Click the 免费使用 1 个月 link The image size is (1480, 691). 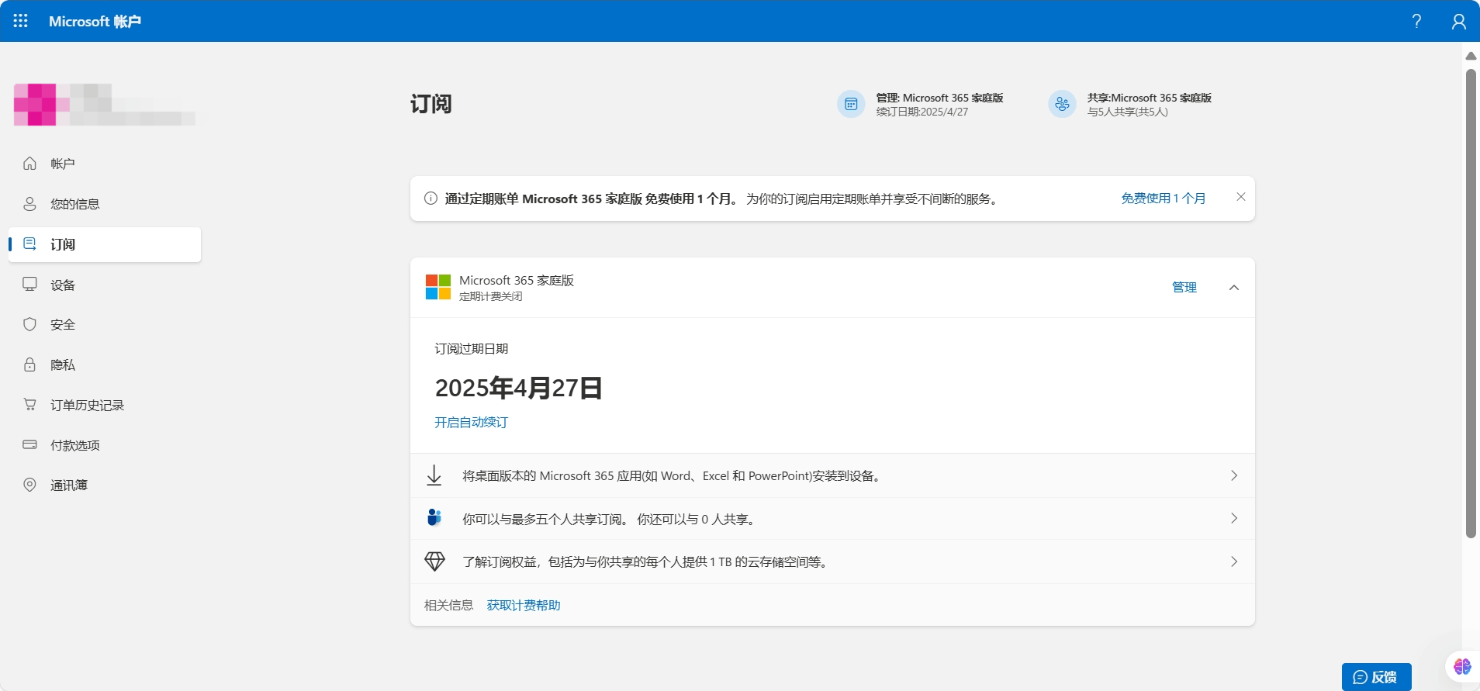pyautogui.click(x=1163, y=199)
